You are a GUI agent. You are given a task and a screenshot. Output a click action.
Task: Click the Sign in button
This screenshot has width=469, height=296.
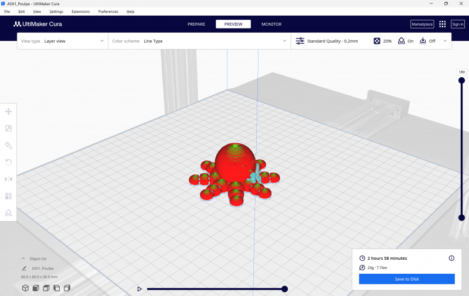tap(457, 24)
